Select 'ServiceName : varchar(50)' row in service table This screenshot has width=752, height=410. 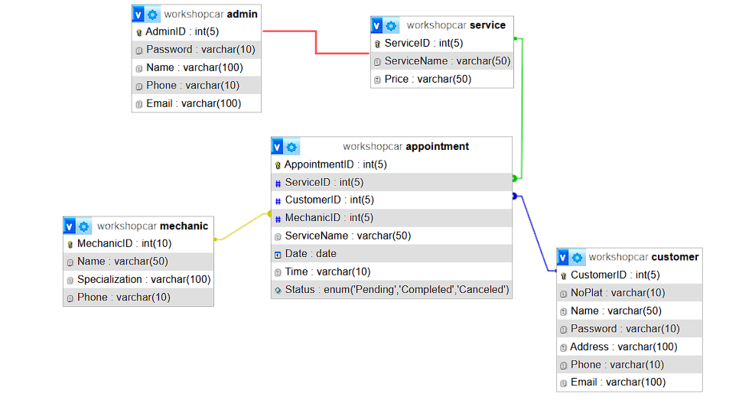coord(442,61)
